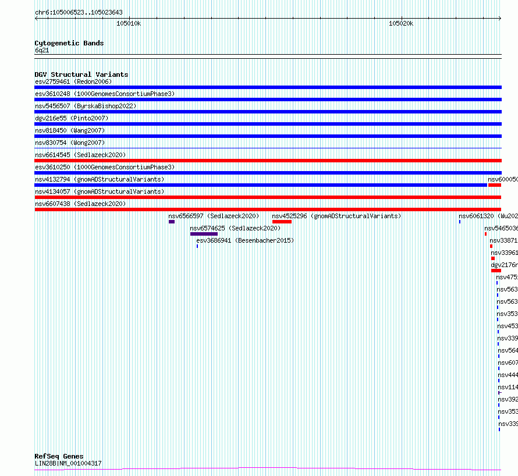Select the nsv6061320 (Wu202…) label
This screenshot has height=476, width=518.
tap(488, 216)
